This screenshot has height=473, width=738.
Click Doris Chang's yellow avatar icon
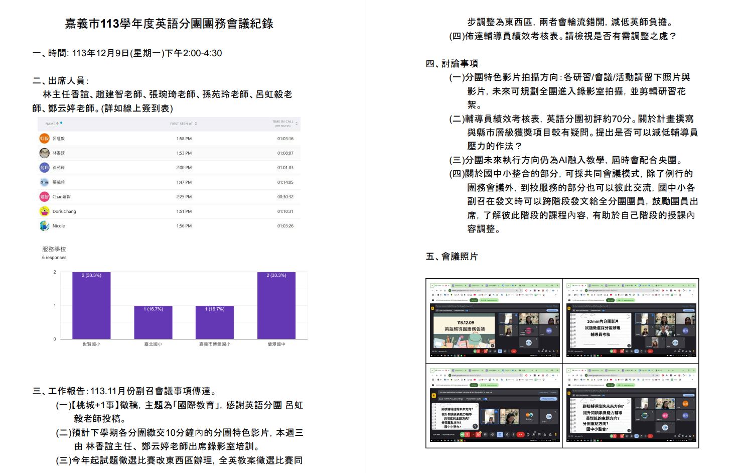[45, 211]
